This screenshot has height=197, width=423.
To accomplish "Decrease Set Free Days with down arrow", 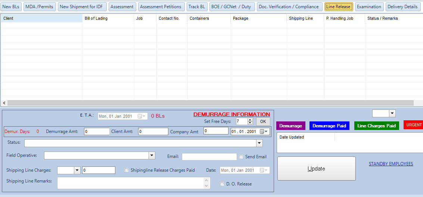I will pyautogui.click(x=250, y=123).
